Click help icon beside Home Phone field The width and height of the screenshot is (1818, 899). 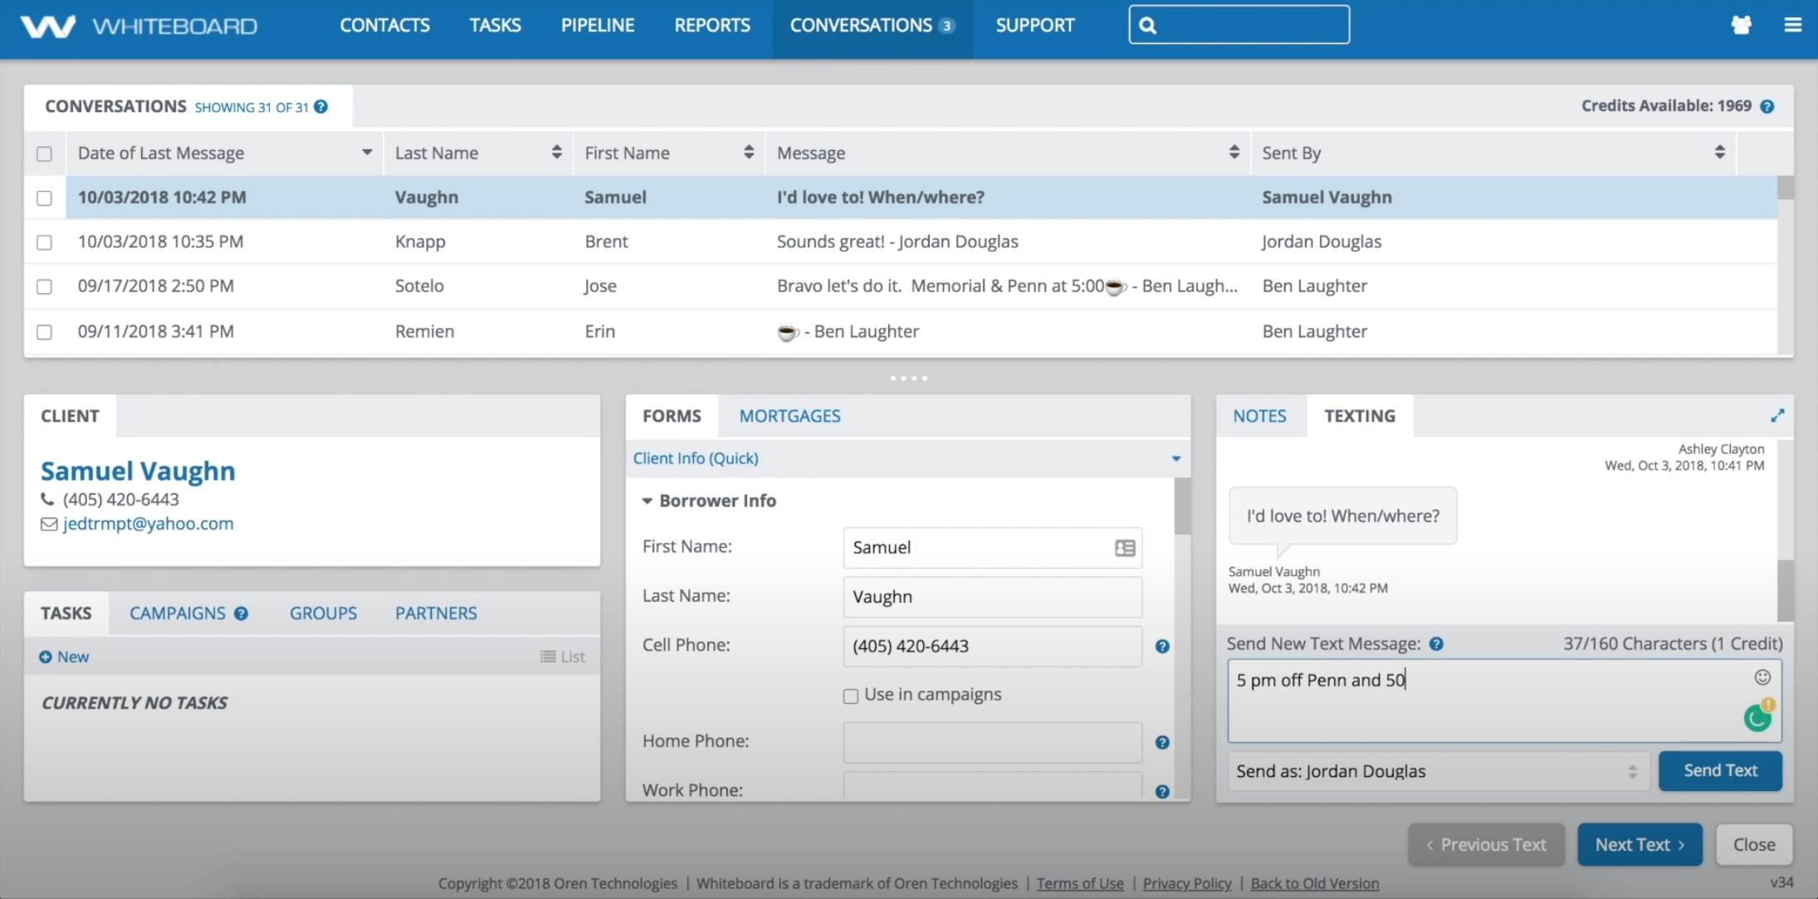coord(1162,743)
